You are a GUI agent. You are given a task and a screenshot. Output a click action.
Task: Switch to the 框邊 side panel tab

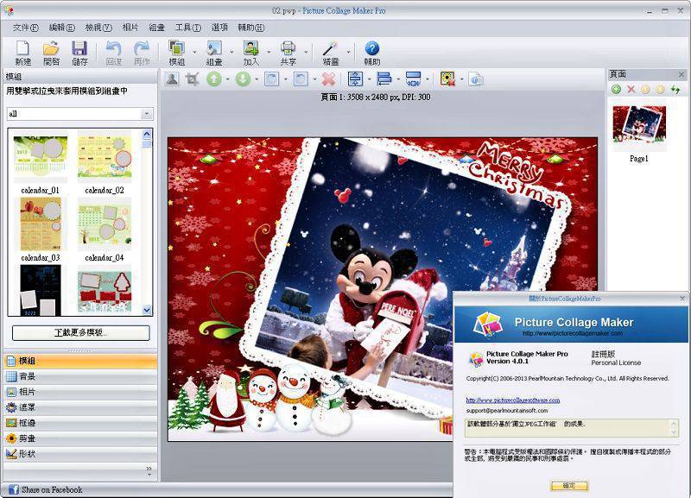tap(80, 423)
